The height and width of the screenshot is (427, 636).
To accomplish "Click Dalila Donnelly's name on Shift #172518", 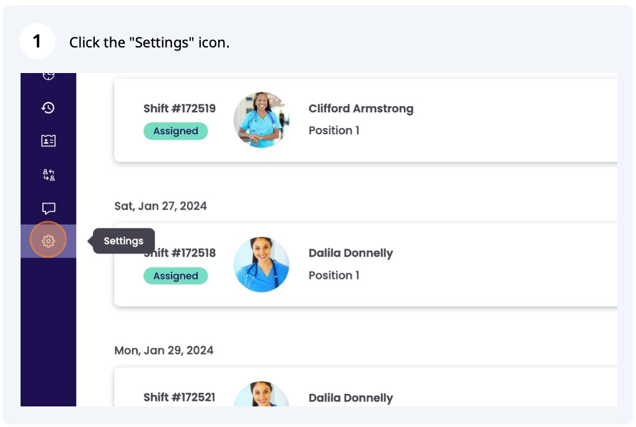I will click(351, 253).
